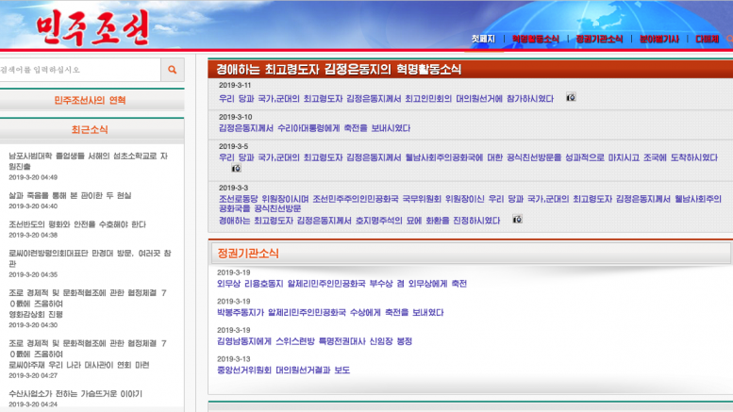Open the 민주조선사의 연혁 sidebar button

[x=90, y=100]
